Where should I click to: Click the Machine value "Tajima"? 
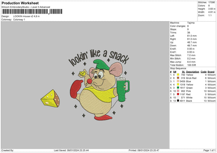[x=191, y=23]
